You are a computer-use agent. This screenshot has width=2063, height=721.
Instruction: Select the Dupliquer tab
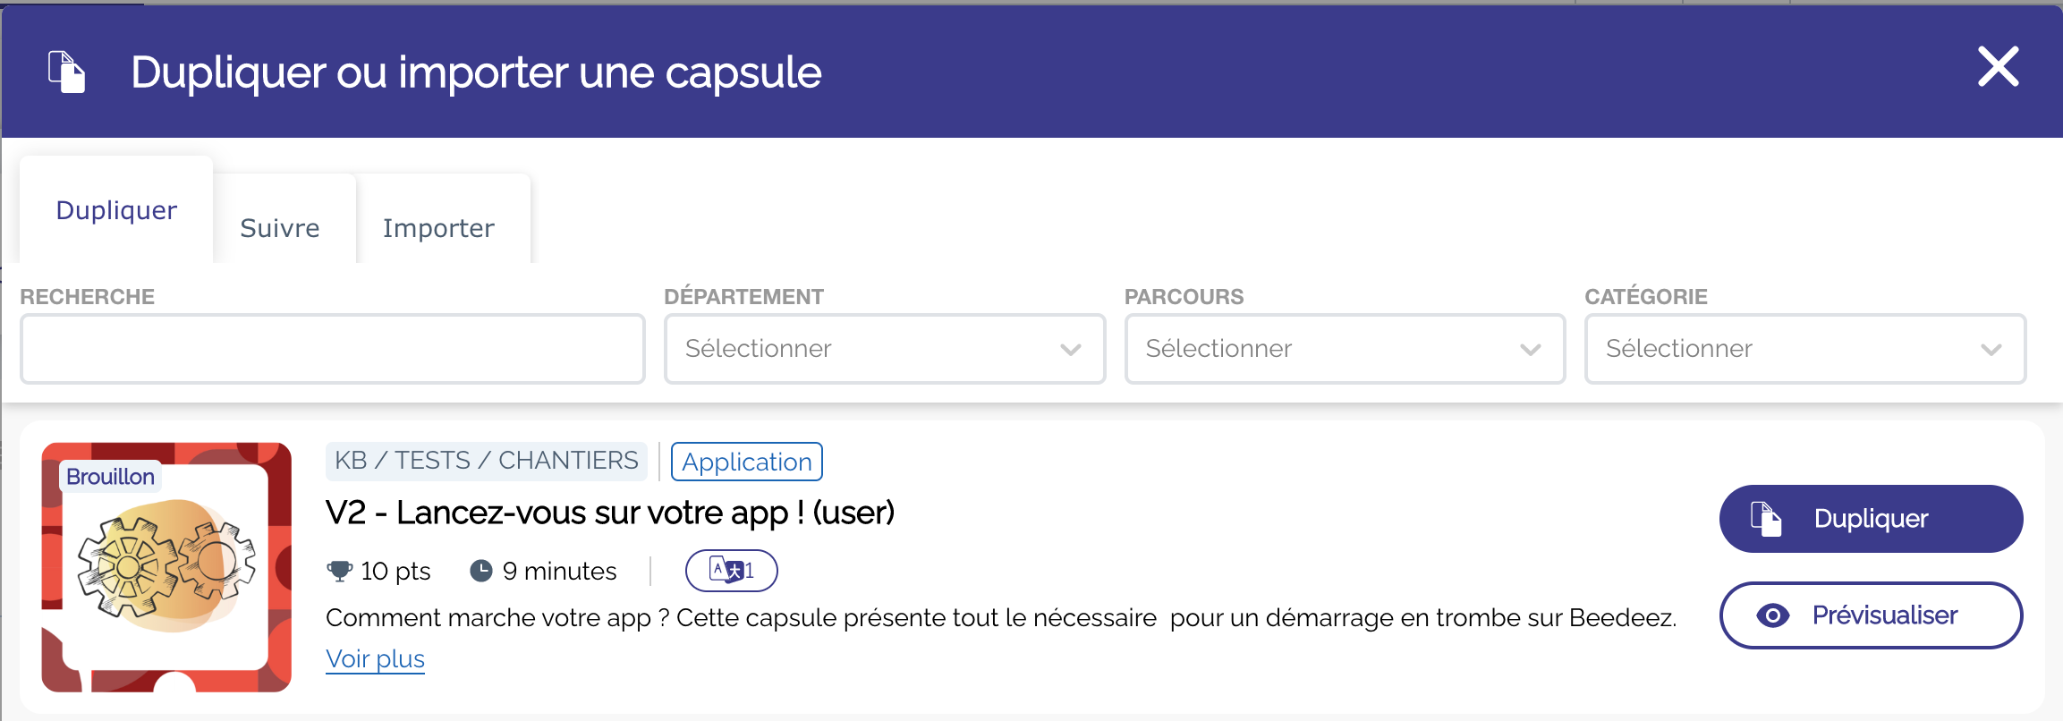tap(116, 210)
